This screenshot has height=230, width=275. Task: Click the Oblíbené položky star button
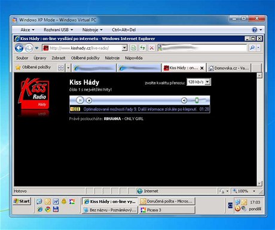tap(33, 68)
